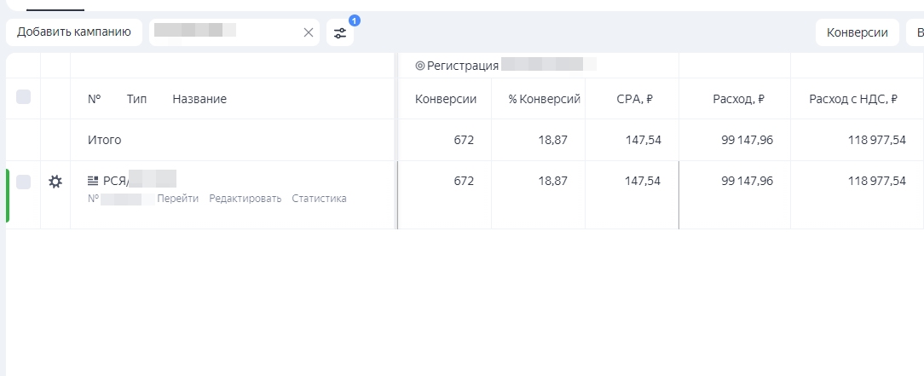Sort by the Название column header

click(x=199, y=99)
